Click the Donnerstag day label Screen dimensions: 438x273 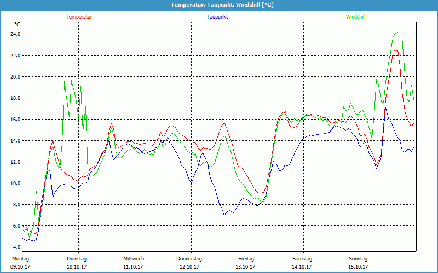(x=189, y=259)
